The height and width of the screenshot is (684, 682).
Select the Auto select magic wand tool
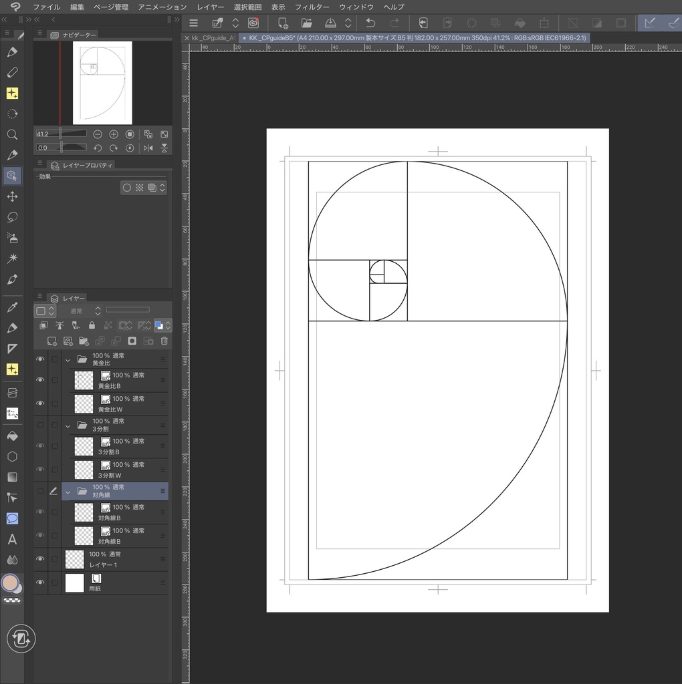[12, 259]
